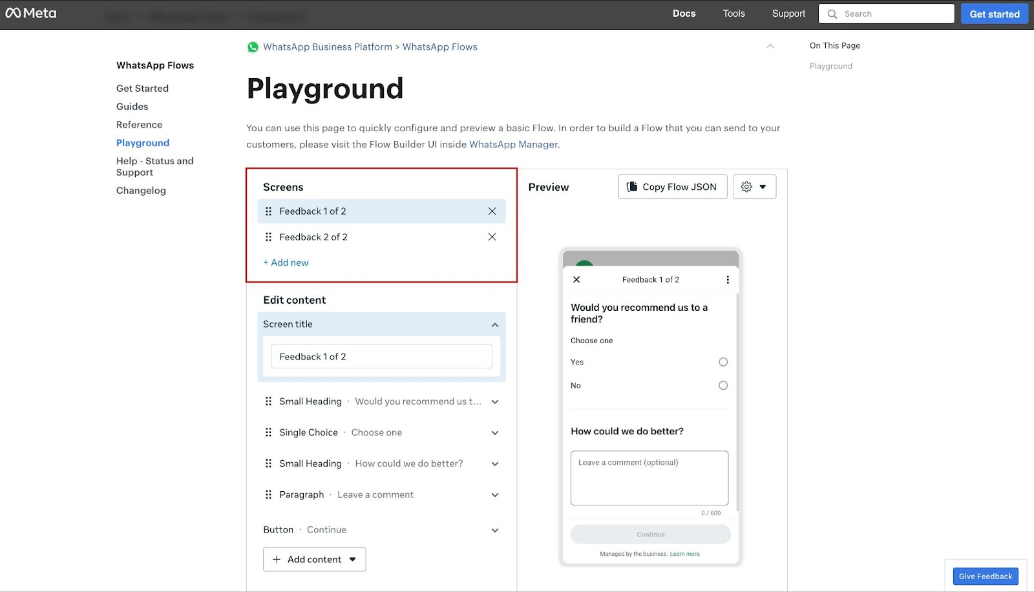This screenshot has width=1034, height=592.
Task: Expand the How could we do better heading row
Action: click(x=495, y=464)
